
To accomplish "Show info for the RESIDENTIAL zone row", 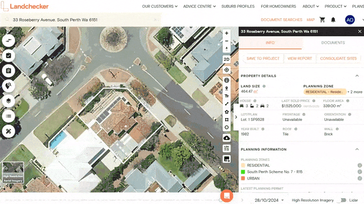I will (x=360, y=165).
